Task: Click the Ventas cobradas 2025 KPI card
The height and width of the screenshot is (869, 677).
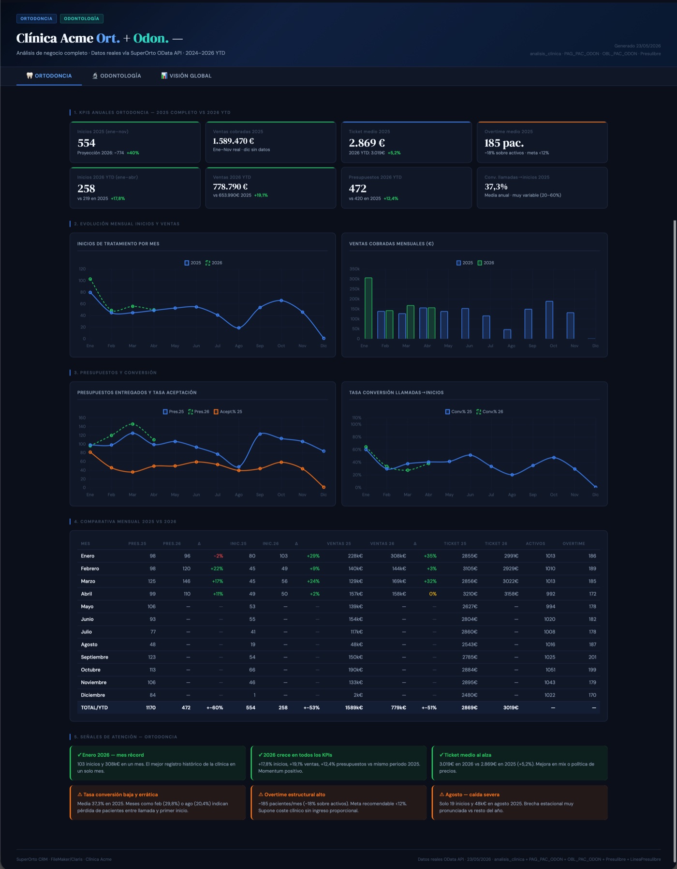Action: (271, 142)
